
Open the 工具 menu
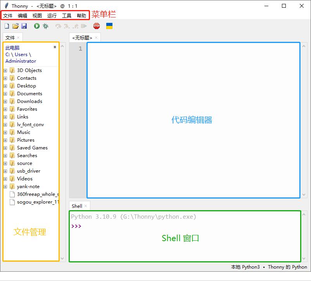67,16
